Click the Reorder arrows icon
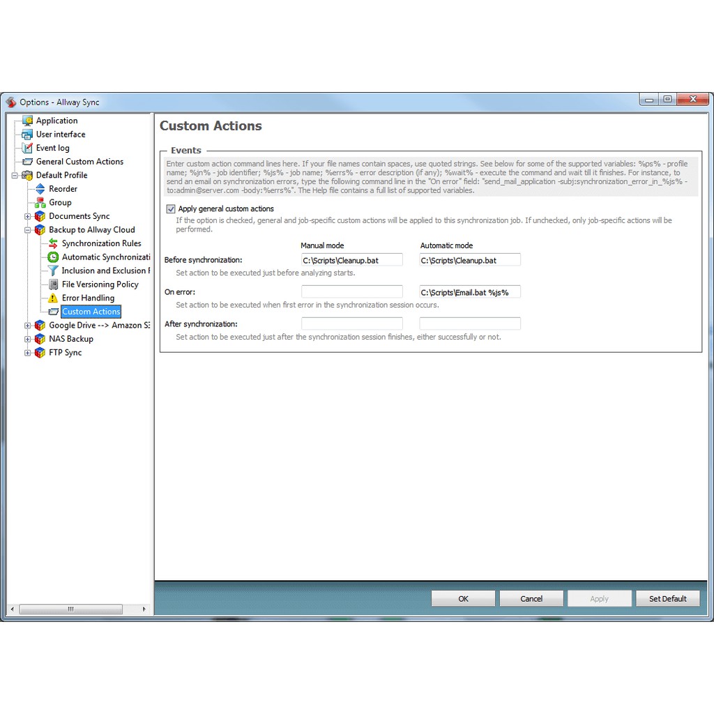 pos(40,189)
